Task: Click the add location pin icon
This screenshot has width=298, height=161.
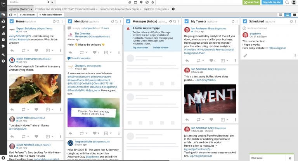Action: pos(141,2)
